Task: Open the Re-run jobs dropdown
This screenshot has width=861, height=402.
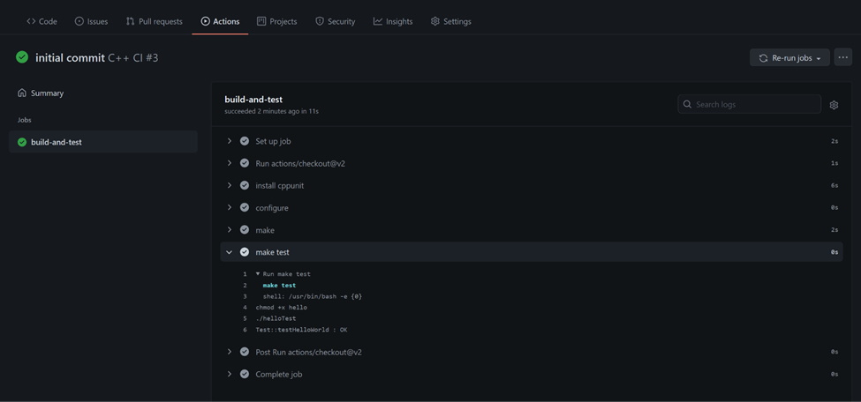Action: click(789, 57)
